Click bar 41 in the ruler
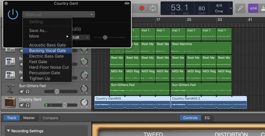The height and width of the screenshot is (136, 265). (x=250, y=20)
